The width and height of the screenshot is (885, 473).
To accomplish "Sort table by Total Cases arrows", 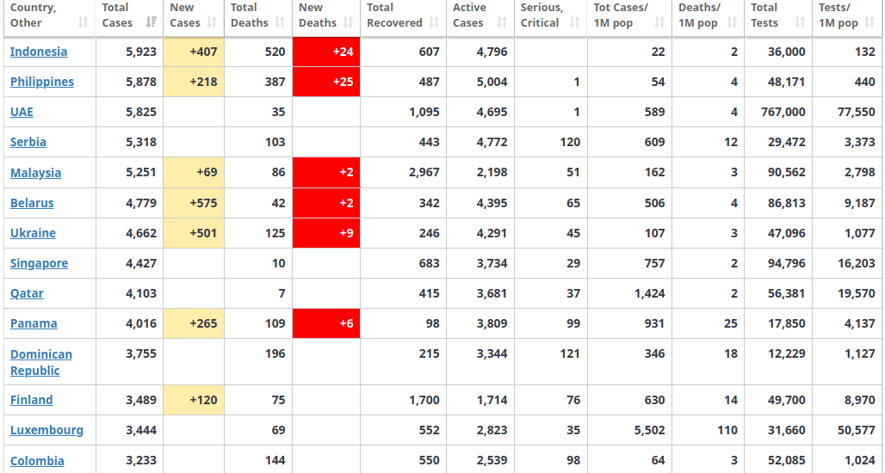I will [151, 22].
